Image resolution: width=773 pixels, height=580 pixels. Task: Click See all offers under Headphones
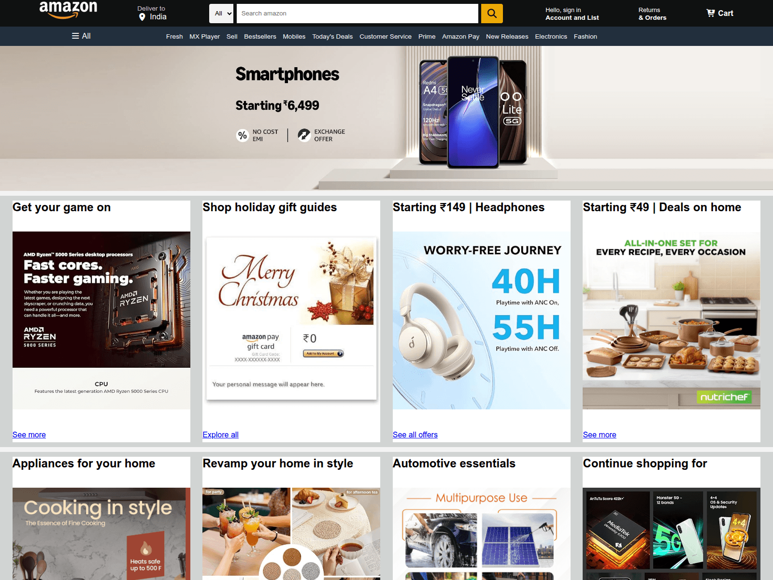click(415, 435)
